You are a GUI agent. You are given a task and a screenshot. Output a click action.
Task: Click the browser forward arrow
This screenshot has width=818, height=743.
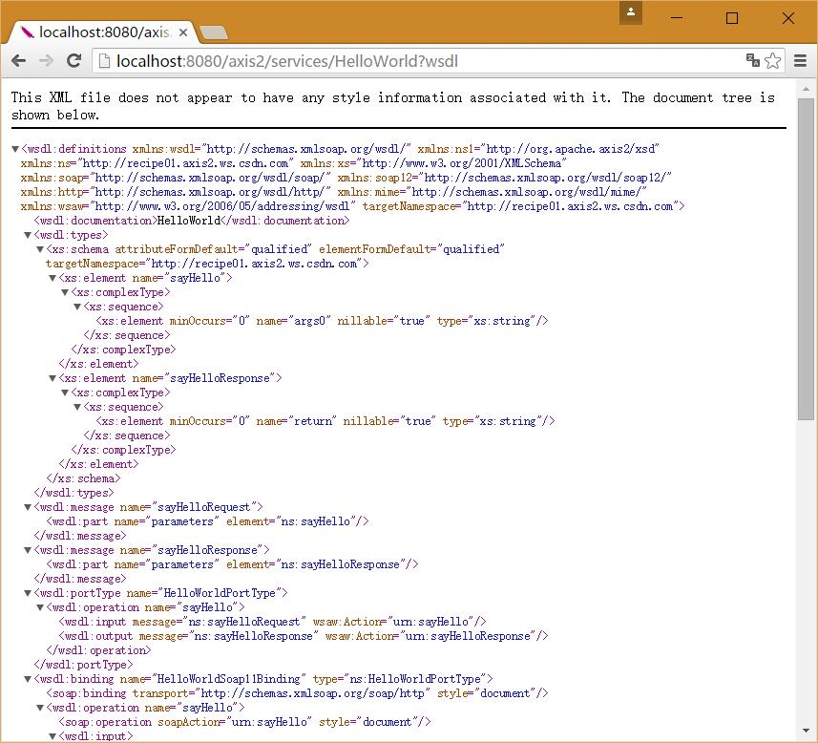45,61
